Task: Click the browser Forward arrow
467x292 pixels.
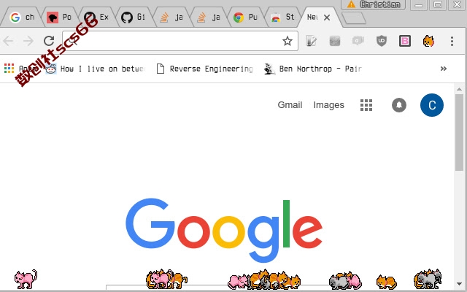Action: click(28, 41)
